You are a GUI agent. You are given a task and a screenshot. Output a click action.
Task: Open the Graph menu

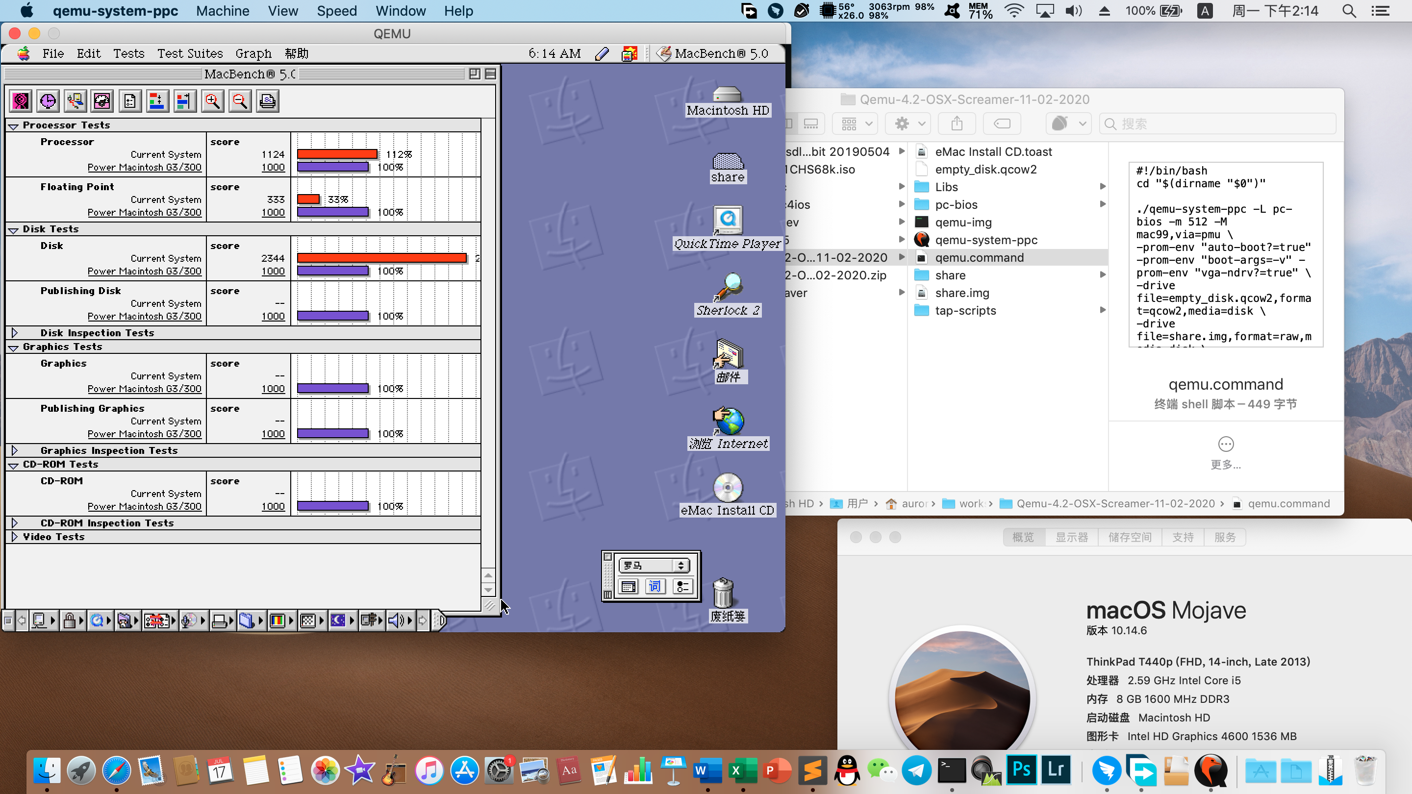(x=253, y=53)
